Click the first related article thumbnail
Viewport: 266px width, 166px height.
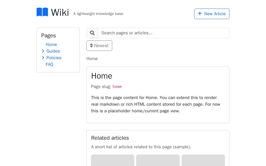tap(112, 161)
